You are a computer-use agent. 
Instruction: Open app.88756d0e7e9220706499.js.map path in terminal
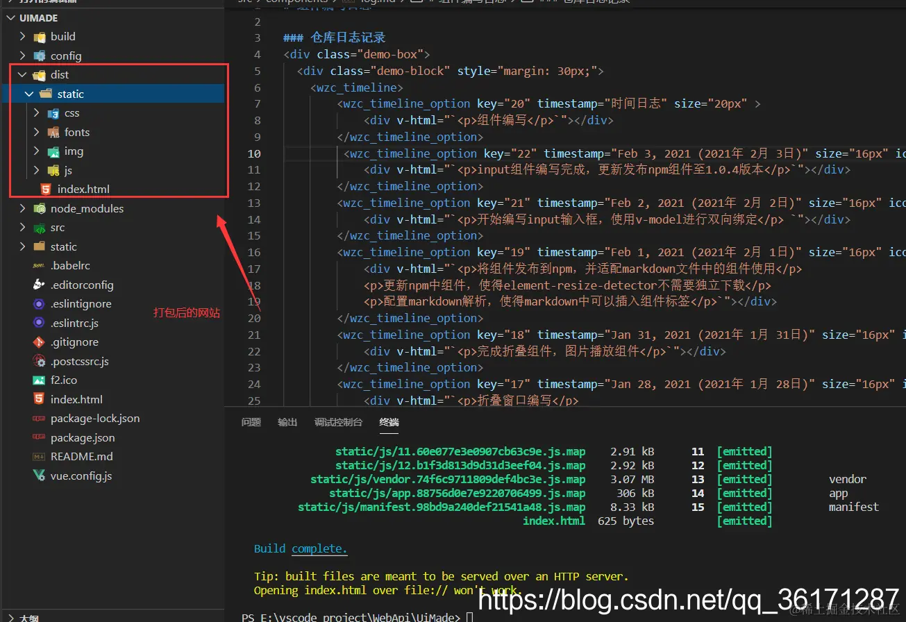click(x=458, y=494)
